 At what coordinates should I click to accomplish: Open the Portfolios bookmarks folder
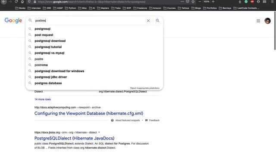tap(210, 8)
